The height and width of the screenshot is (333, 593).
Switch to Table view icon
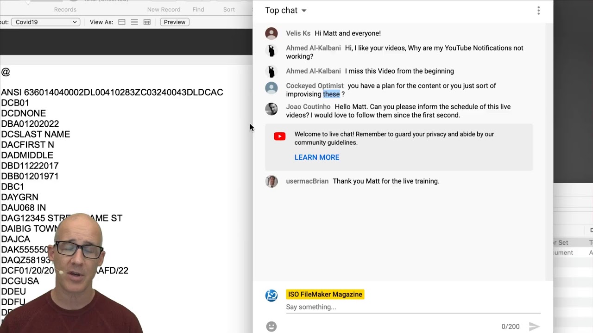[x=147, y=22]
